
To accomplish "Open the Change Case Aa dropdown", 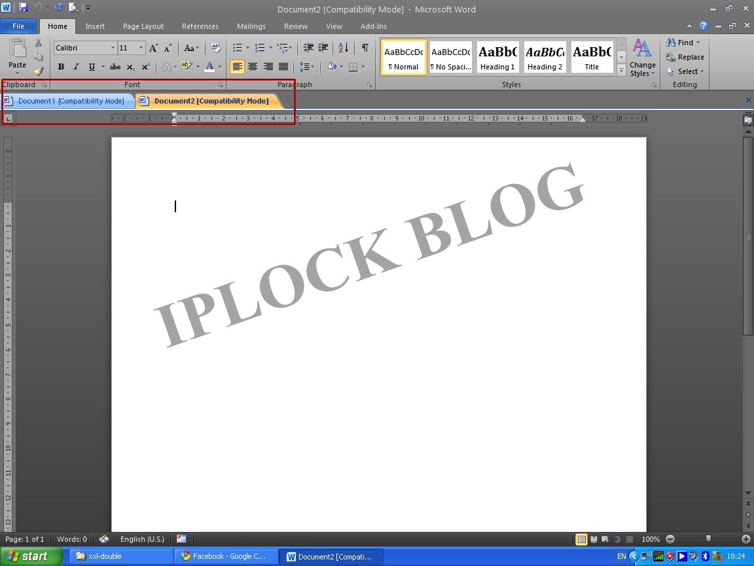I will point(191,48).
